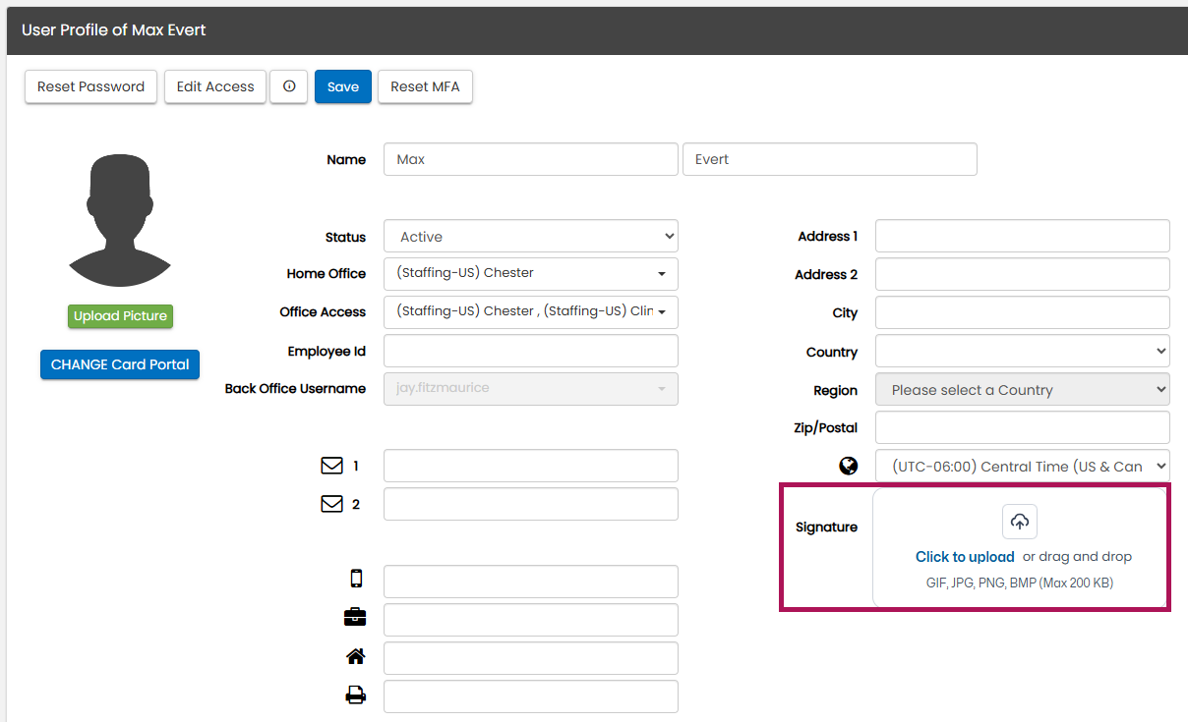
Task: Click the Address 2 input field
Action: [x=1023, y=274]
